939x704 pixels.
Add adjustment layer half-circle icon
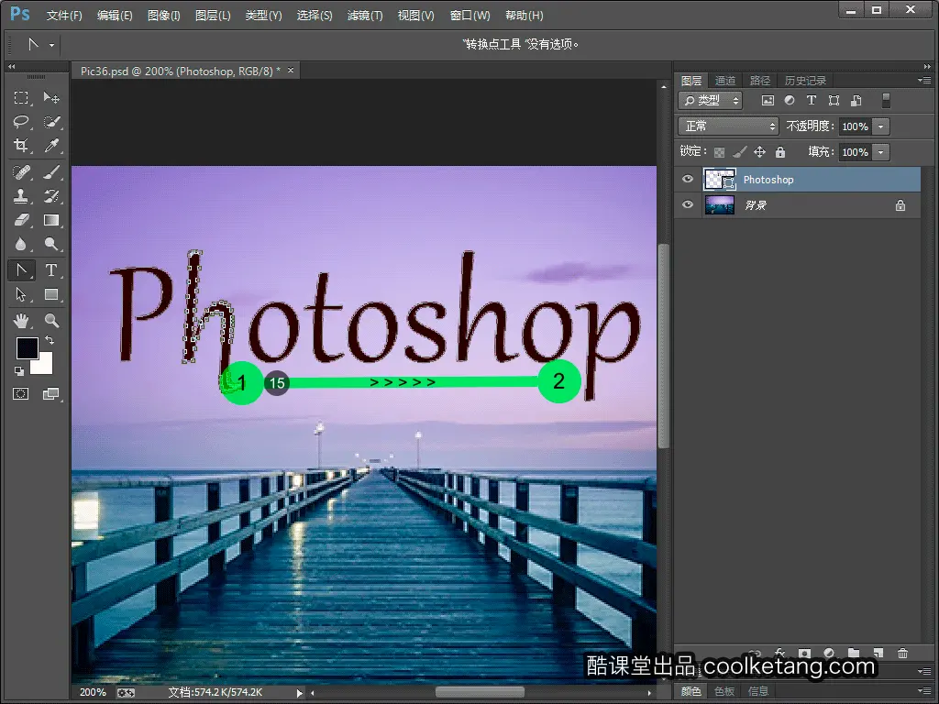pos(829,653)
